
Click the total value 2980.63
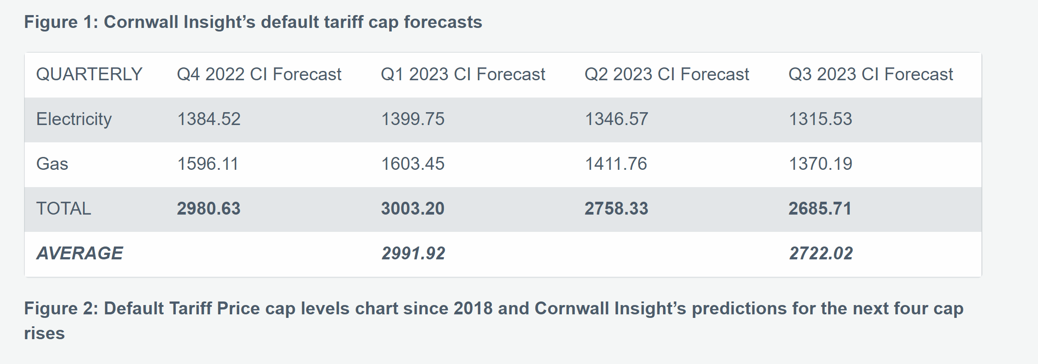pyautogui.click(x=209, y=209)
